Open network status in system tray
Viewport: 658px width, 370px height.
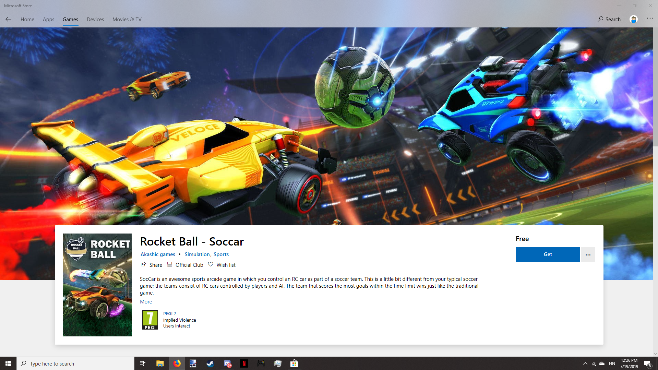click(x=594, y=363)
